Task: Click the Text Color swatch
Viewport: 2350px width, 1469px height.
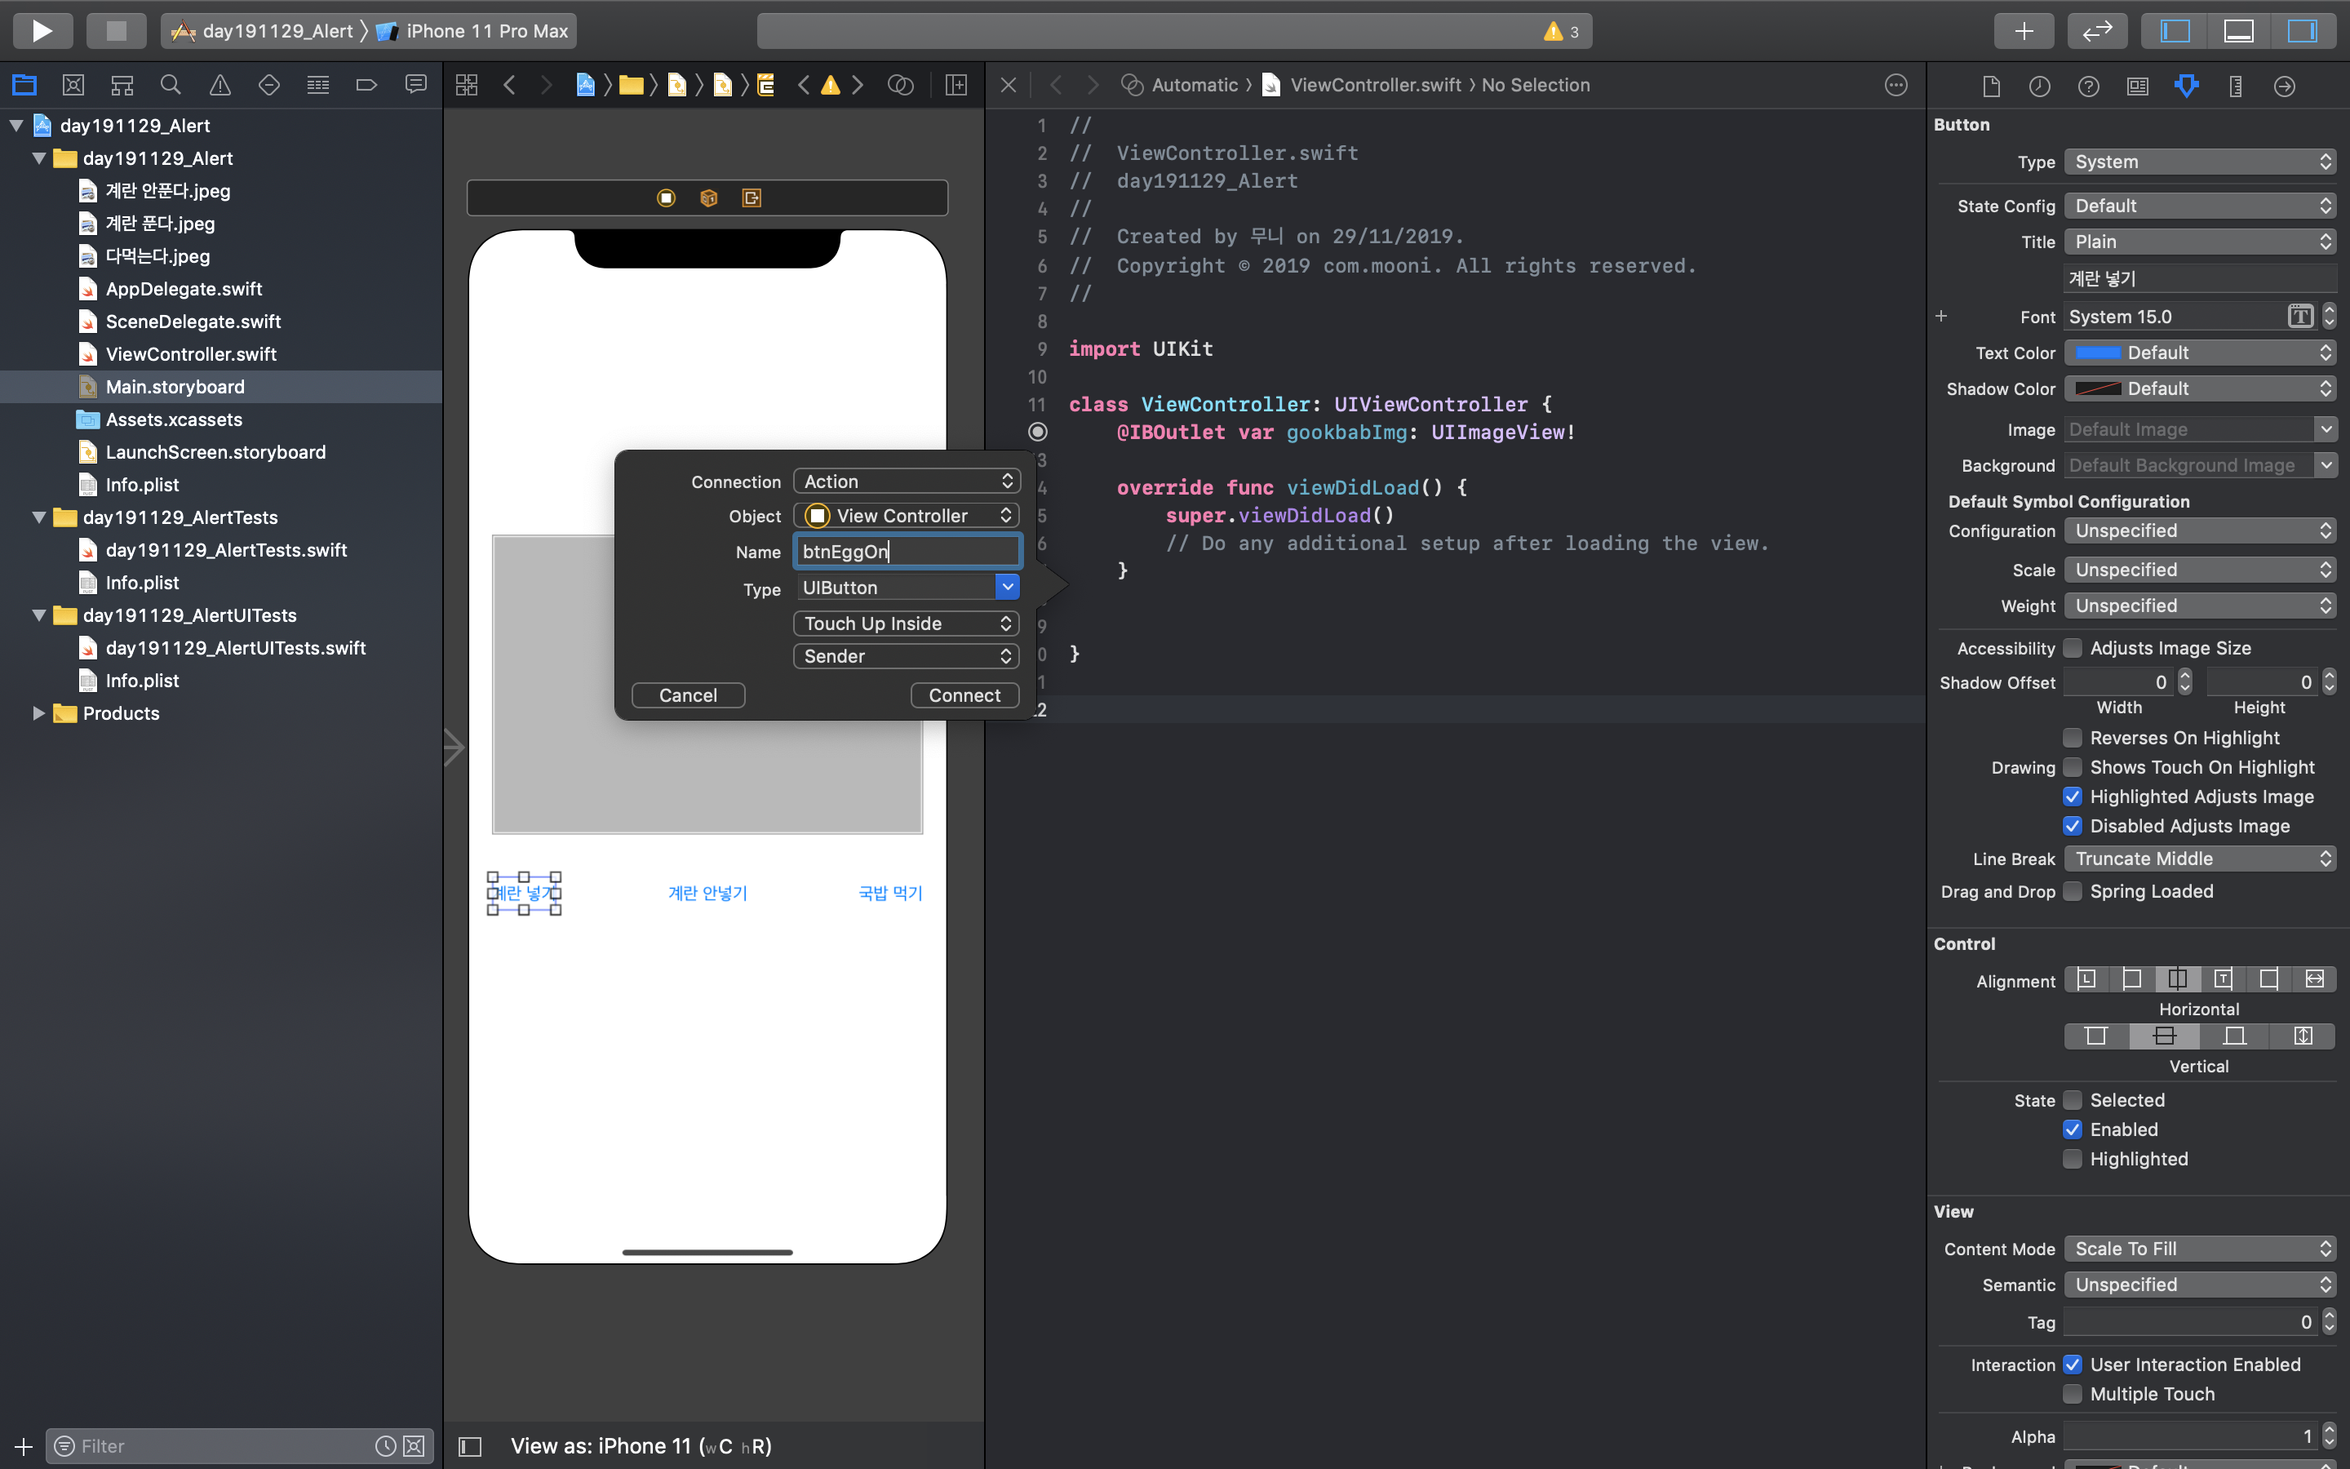Action: (2098, 353)
